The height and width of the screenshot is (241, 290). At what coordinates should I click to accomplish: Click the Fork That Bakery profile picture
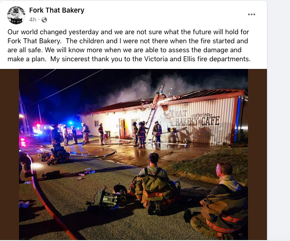[16, 15]
